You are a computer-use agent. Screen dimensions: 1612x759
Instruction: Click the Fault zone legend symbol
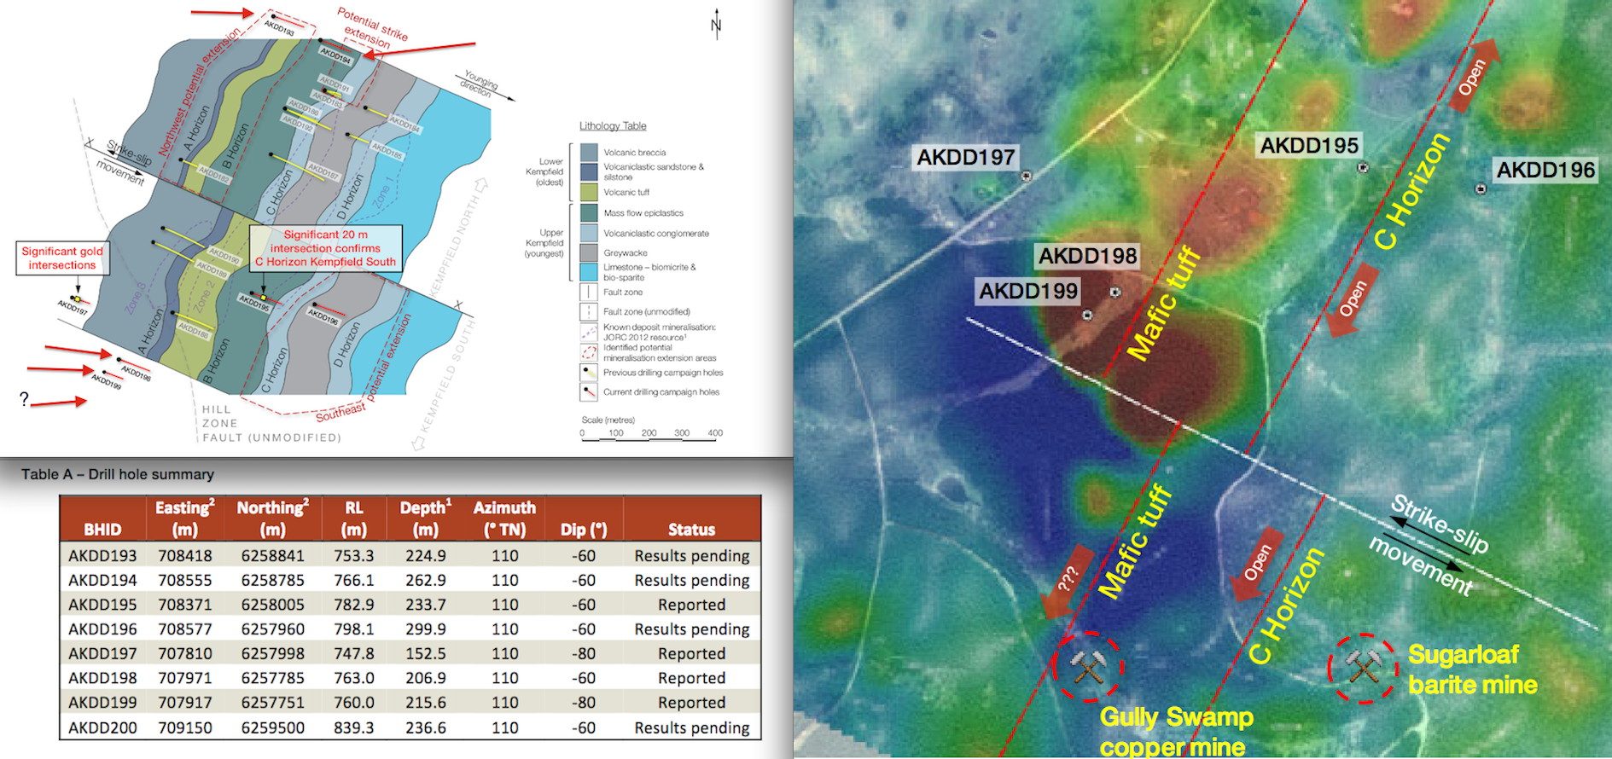[588, 293]
